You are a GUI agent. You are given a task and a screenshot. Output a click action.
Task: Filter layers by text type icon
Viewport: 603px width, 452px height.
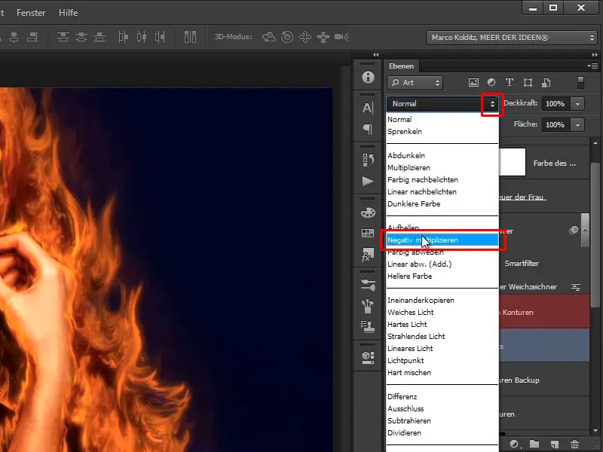(510, 83)
